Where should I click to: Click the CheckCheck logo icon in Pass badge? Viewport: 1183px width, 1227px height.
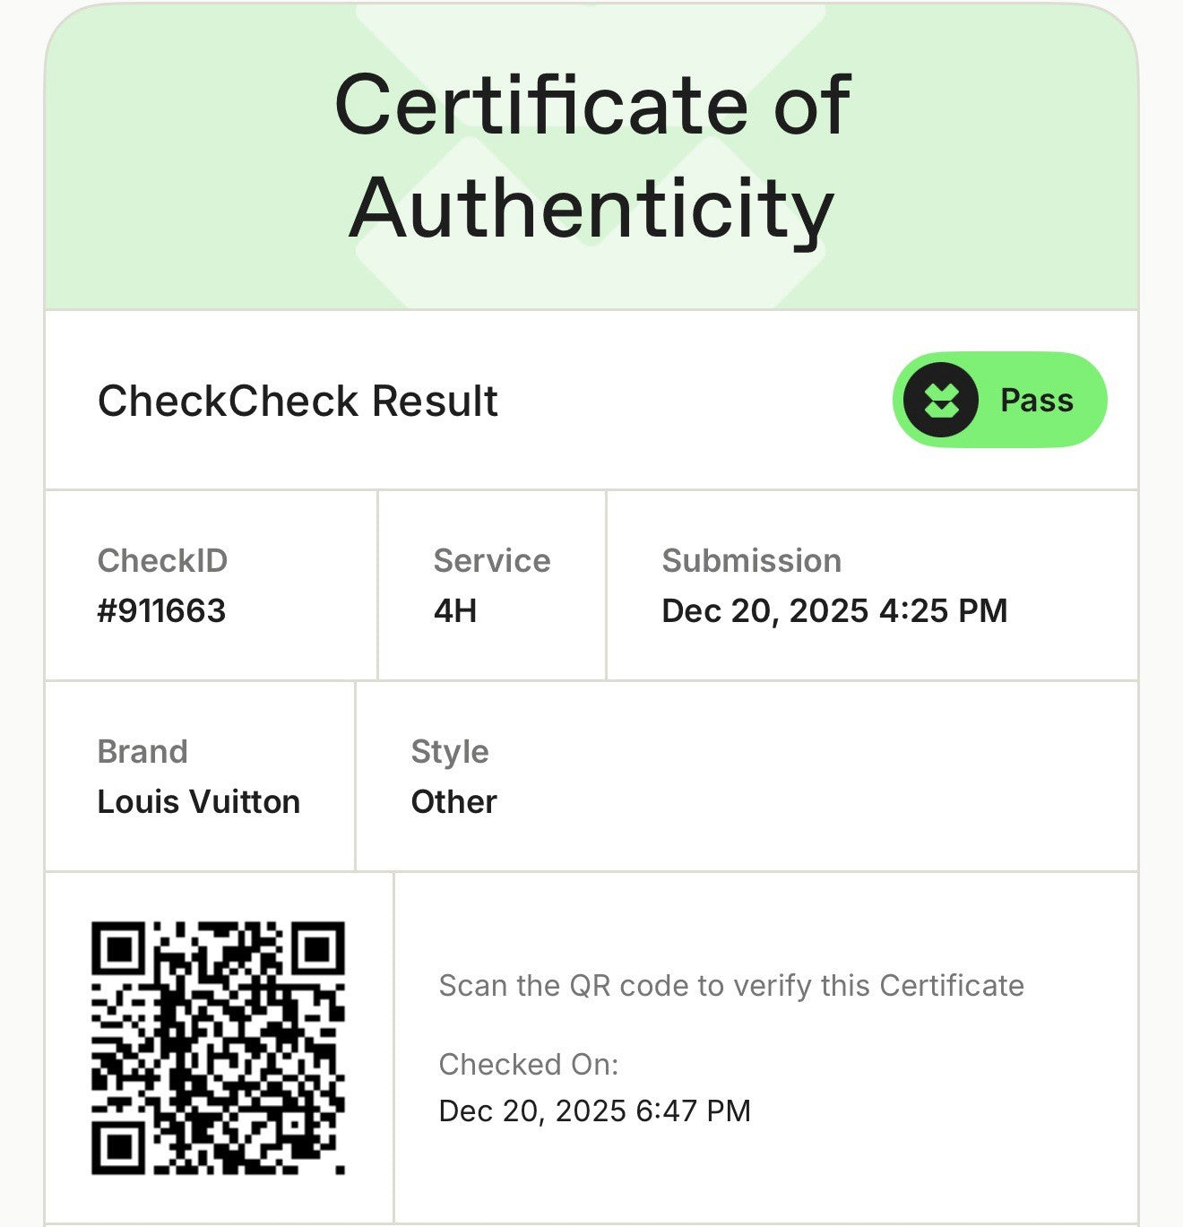tap(939, 400)
